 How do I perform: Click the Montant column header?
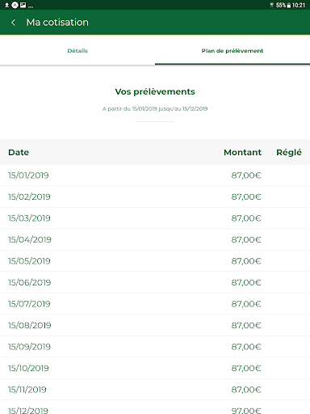242,152
